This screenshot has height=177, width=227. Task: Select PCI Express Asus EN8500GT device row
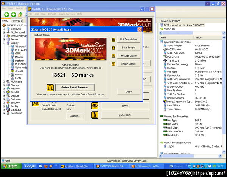click(182, 25)
